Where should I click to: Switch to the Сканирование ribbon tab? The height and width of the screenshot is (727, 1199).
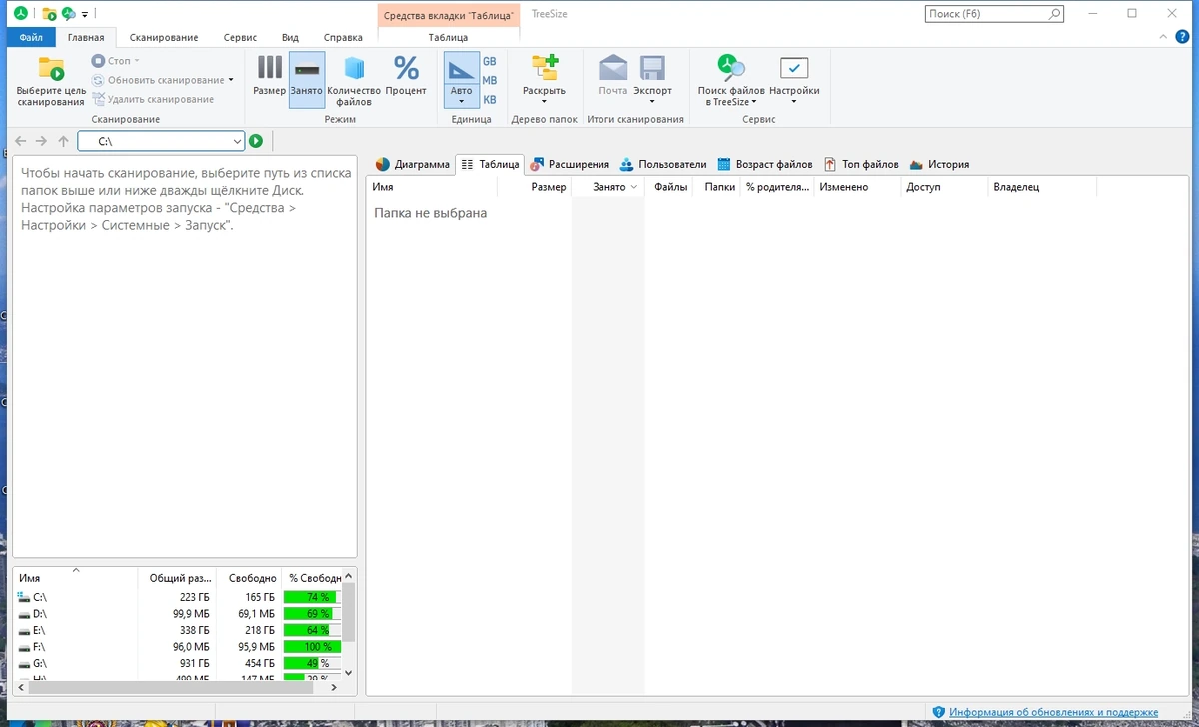pos(164,37)
